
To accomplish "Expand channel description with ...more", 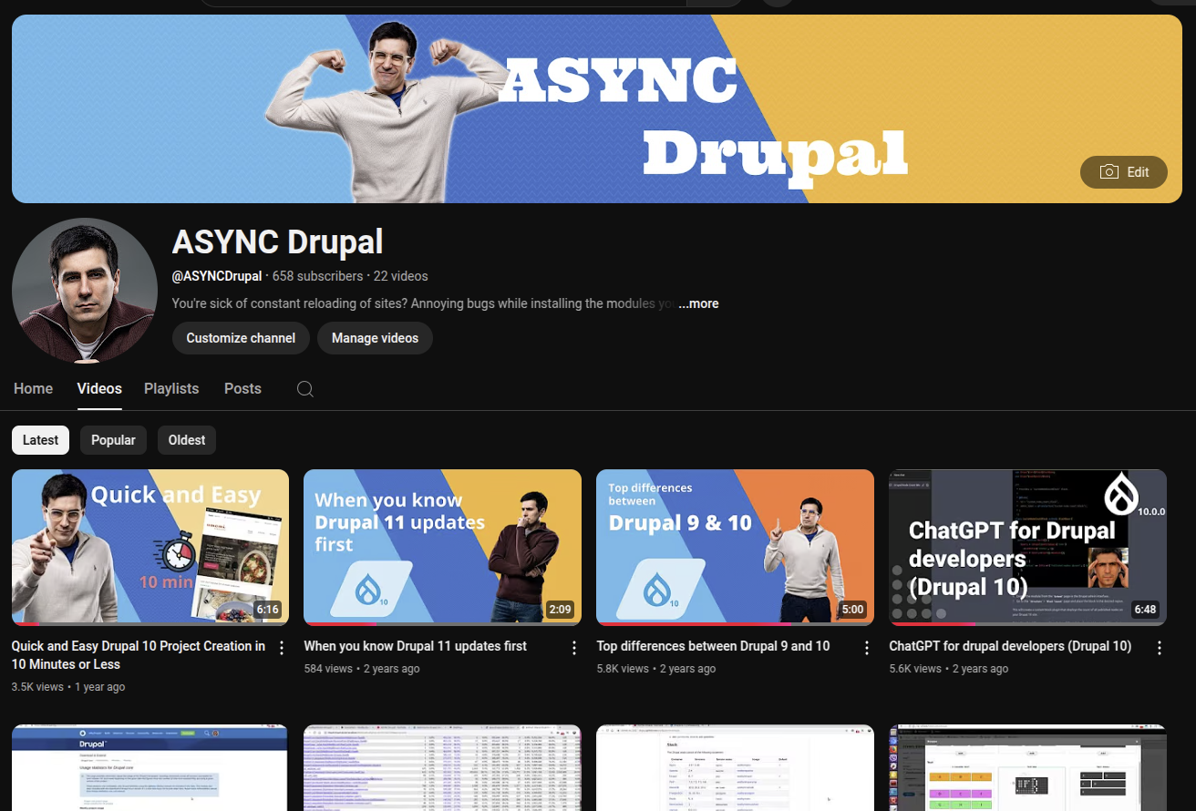I will point(698,303).
